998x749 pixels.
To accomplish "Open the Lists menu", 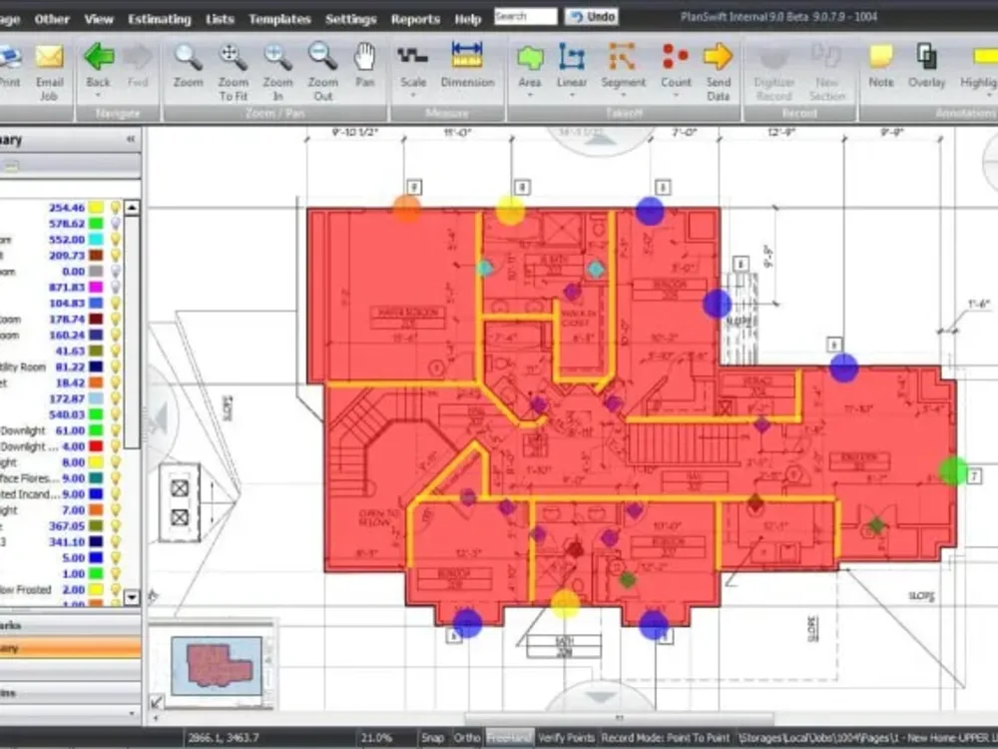I will tap(220, 19).
